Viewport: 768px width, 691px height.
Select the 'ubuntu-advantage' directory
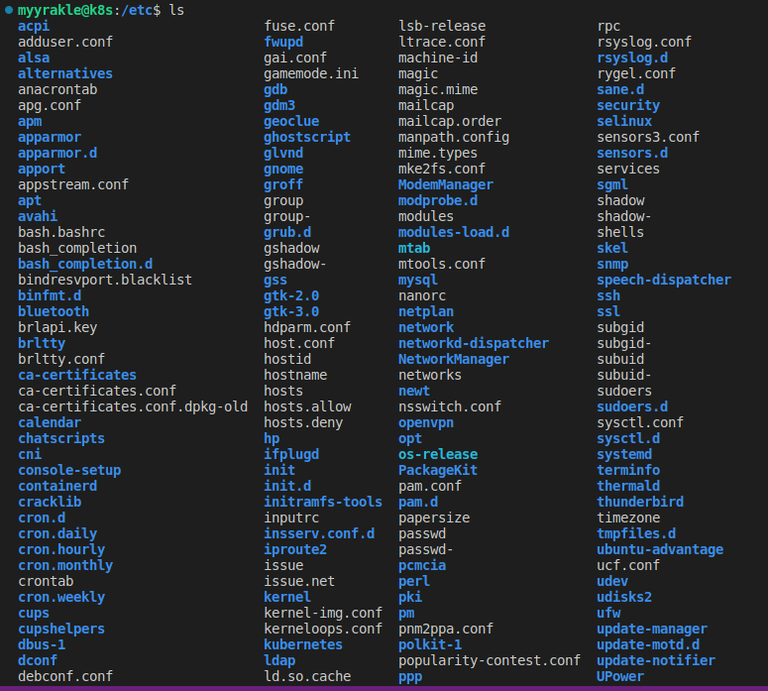click(660, 549)
